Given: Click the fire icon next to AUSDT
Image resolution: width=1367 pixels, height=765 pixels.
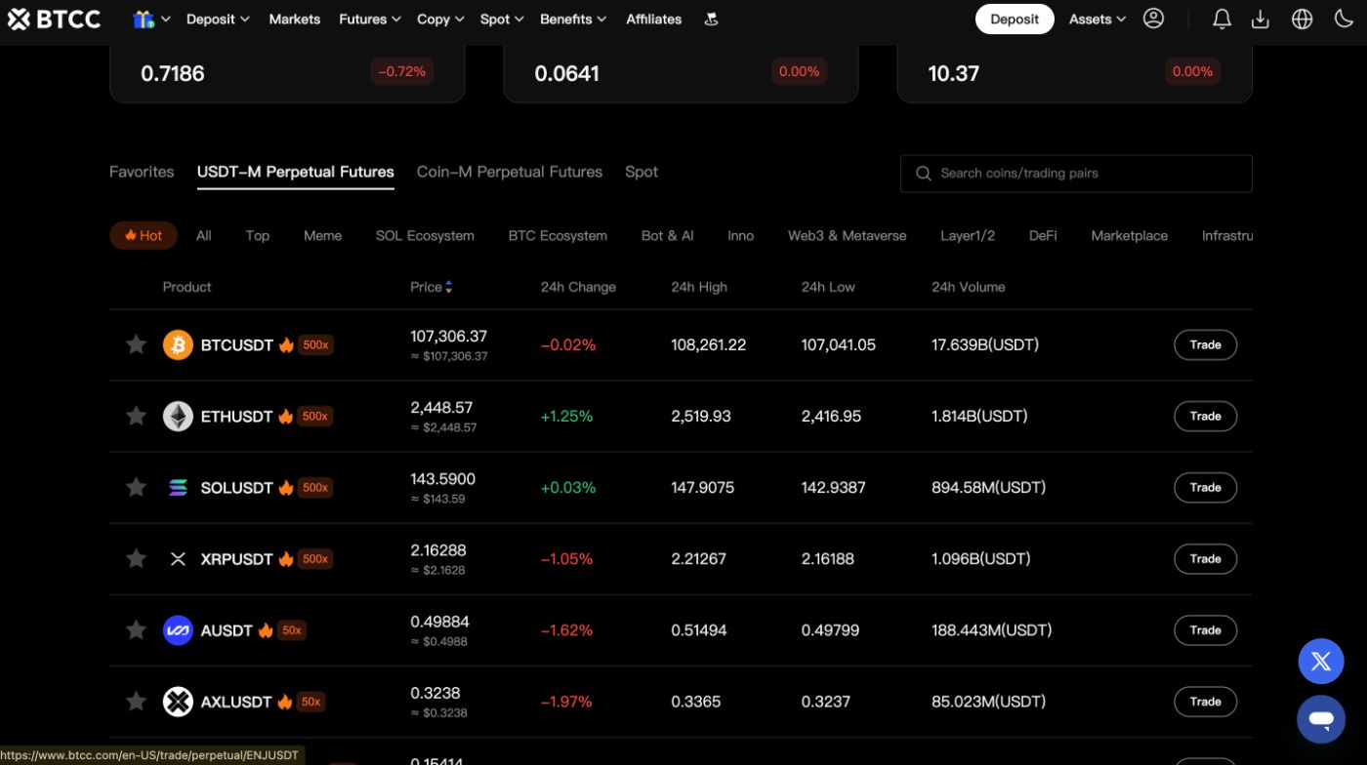Looking at the screenshot, I should click(266, 630).
